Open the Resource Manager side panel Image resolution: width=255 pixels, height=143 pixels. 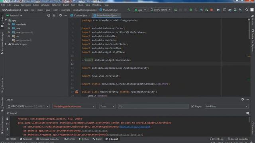click(x=2, y=43)
